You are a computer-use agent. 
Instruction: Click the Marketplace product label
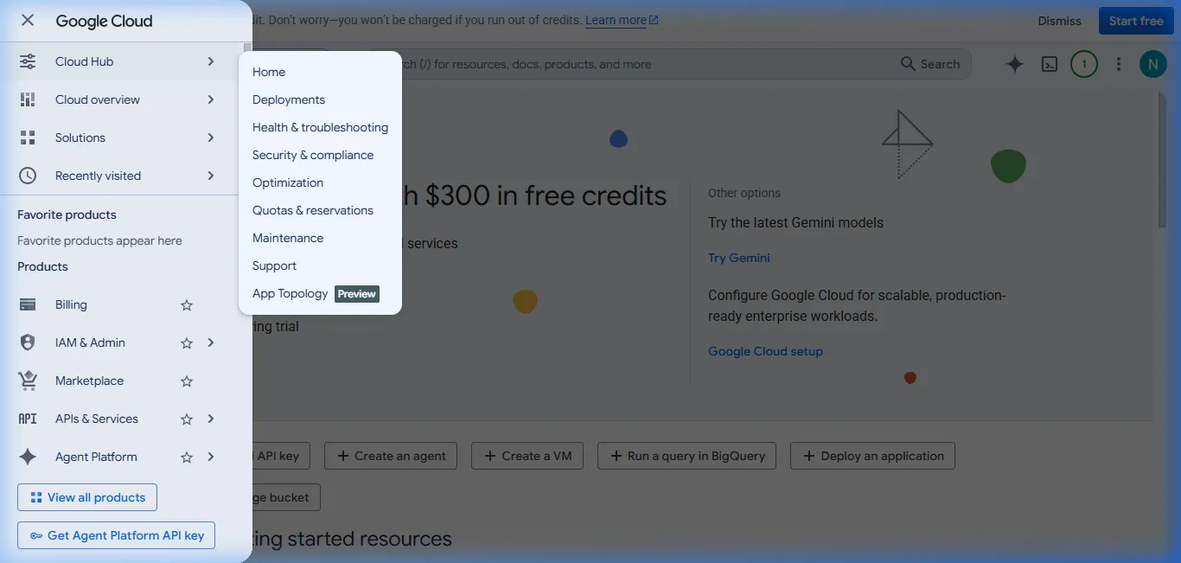pyautogui.click(x=89, y=381)
